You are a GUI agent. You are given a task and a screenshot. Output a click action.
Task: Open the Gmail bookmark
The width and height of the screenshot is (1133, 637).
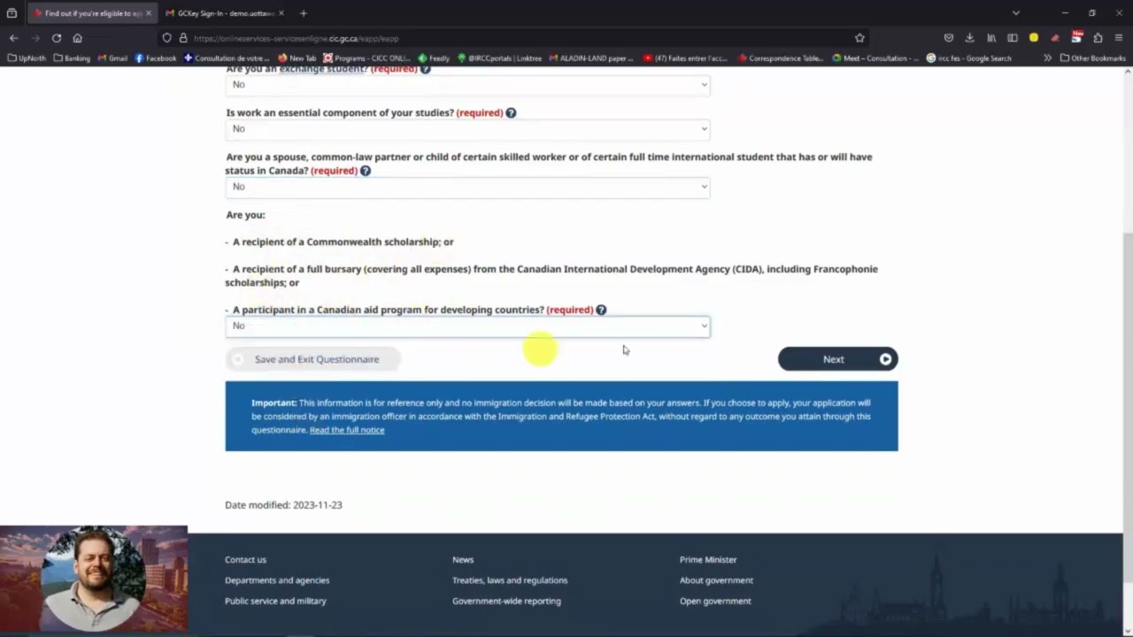click(112, 58)
